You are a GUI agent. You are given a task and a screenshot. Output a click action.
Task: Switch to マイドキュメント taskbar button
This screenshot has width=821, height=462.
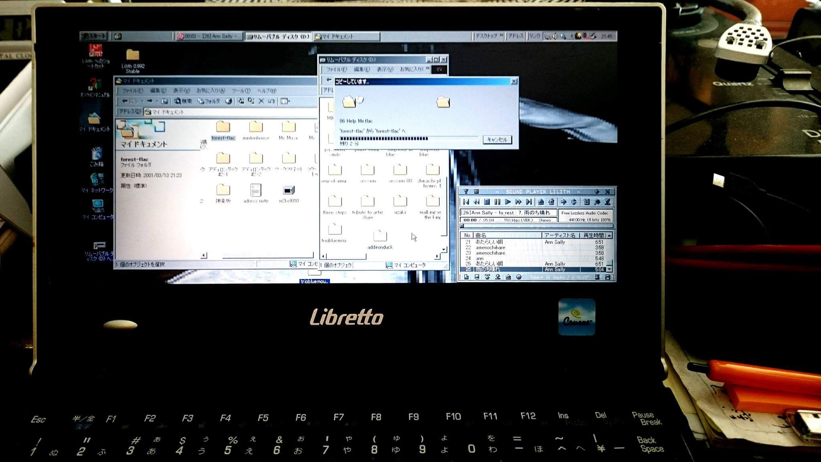(346, 36)
